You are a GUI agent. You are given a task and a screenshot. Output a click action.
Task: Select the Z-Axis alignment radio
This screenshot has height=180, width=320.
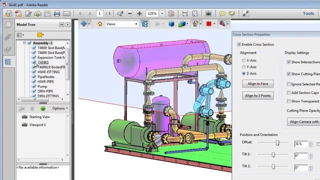pyautogui.click(x=243, y=73)
